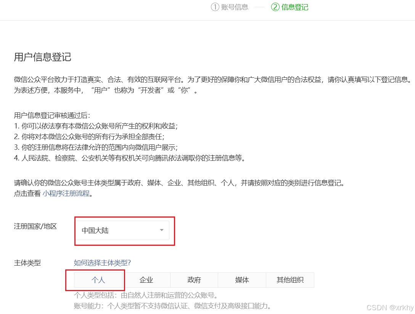Click the 用户信息登记 heading
The height and width of the screenshot is (314, 415).
click(42, 57)
